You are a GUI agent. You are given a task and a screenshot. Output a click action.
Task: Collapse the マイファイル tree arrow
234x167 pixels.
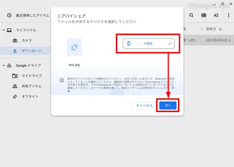click(4, 30)
